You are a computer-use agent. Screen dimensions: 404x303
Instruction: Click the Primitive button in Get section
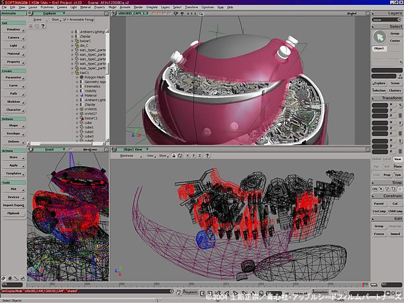13,29
